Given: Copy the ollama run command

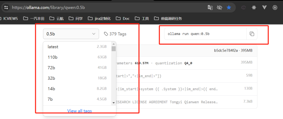Looking at the screenshot, I should coord(252,34).
